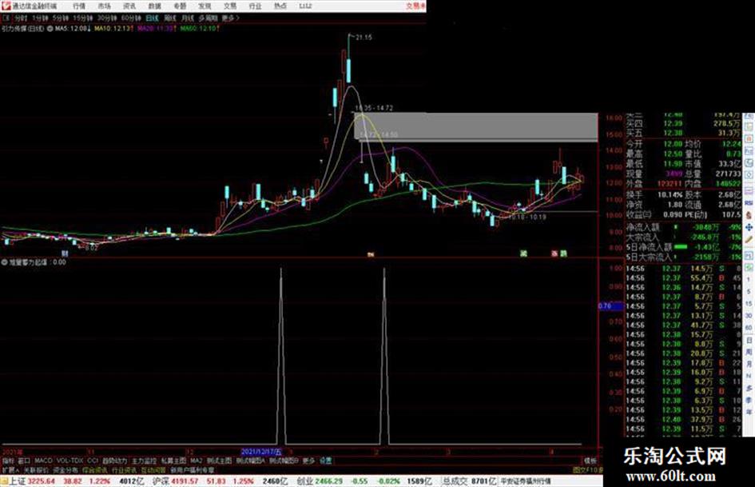Select the 主力监控 indicator tab
The height and width of the screenshot is (487, 755).
pyautogui.click(x=144, y=461)
